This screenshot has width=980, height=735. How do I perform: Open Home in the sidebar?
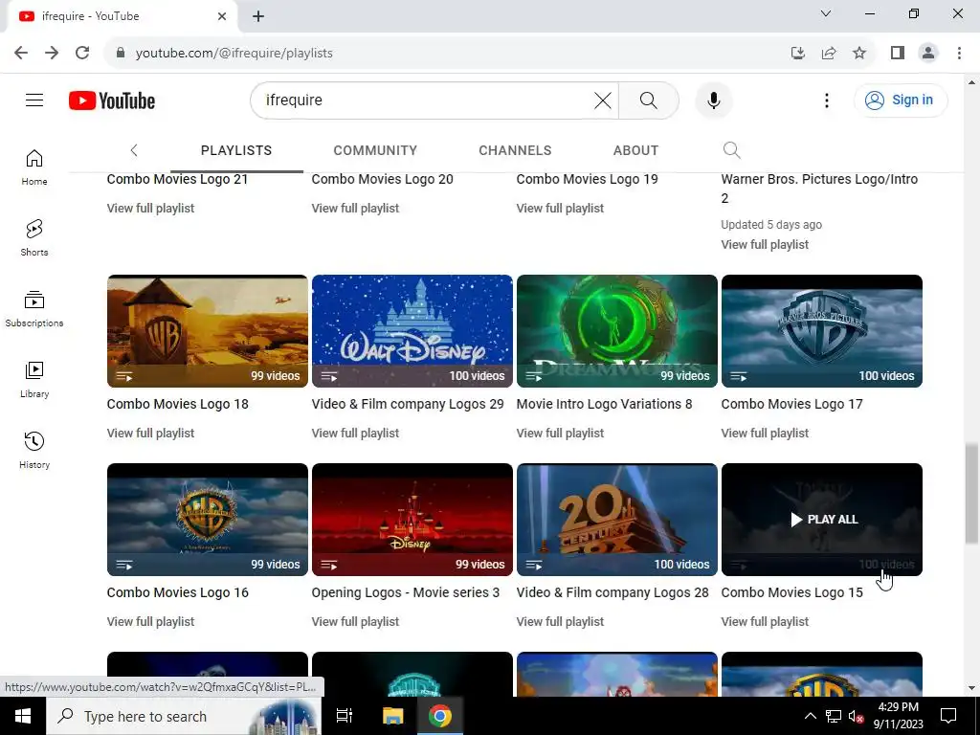tap(34, 167)
